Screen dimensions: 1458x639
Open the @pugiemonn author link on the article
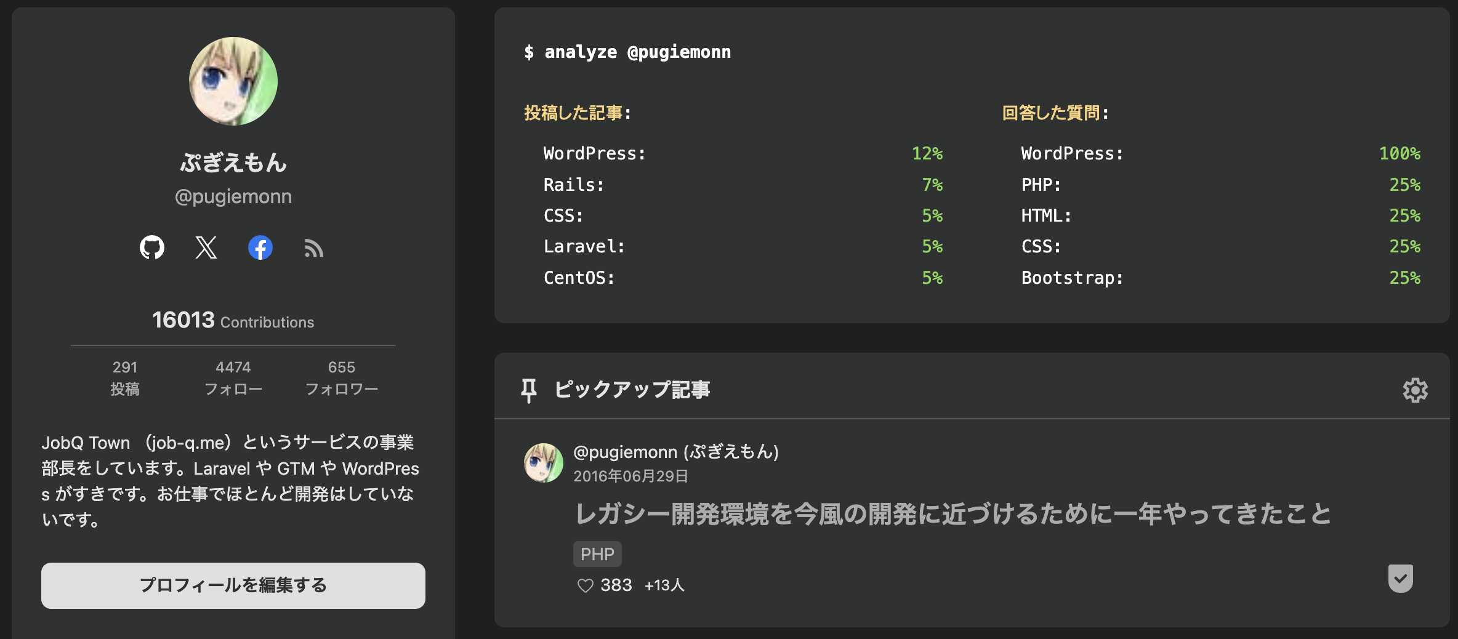click(675, 451)
